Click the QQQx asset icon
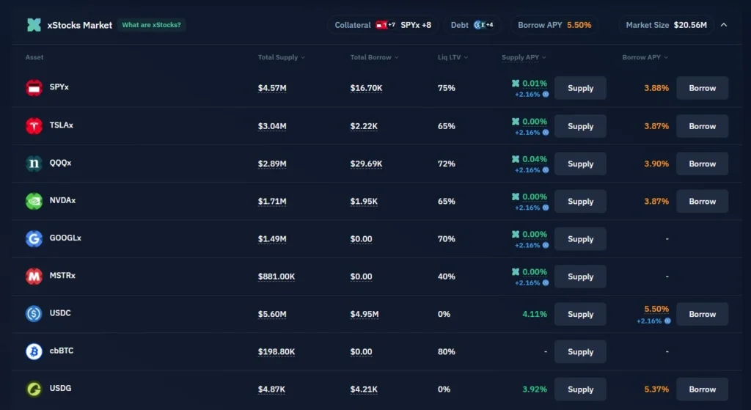Viewport: 751px width, 410px height. tap(34, 164)
